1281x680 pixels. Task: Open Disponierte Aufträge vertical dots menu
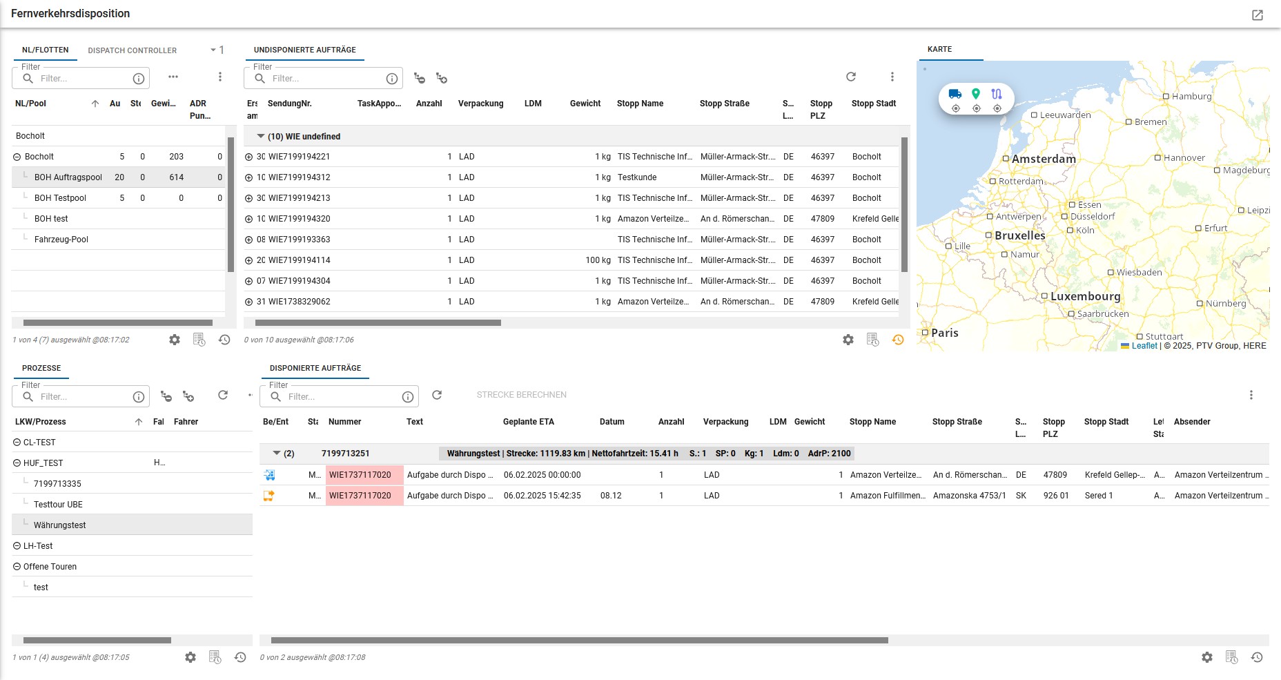pos(1251,395)
